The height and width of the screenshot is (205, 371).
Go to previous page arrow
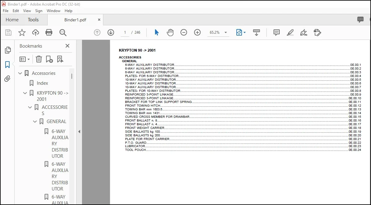(x=97, y=32)
